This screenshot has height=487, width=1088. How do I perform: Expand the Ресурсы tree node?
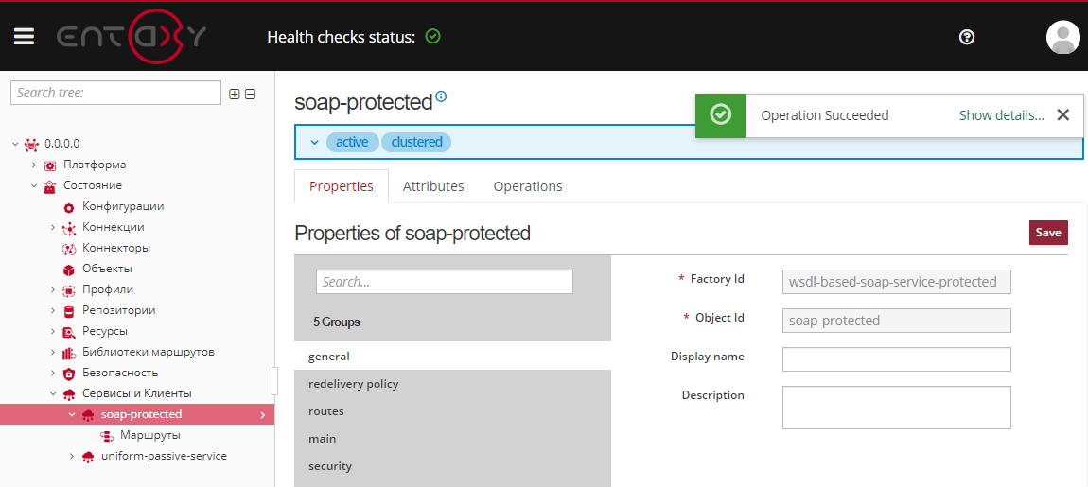coord(53,332)
